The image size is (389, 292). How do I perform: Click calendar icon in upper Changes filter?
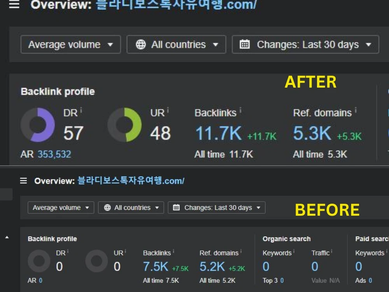pyautogui.click(x=245, y=44)
